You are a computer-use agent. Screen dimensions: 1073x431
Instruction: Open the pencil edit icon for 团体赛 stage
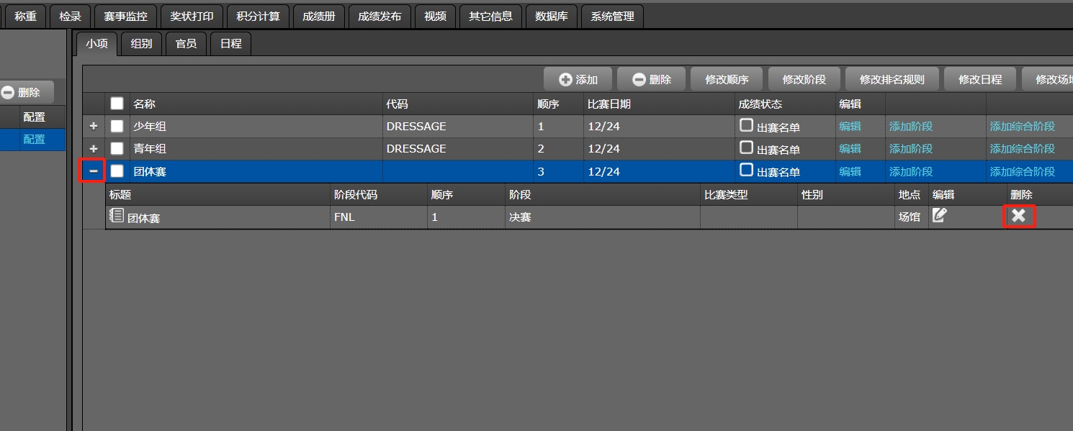click(x=939, y=215)
